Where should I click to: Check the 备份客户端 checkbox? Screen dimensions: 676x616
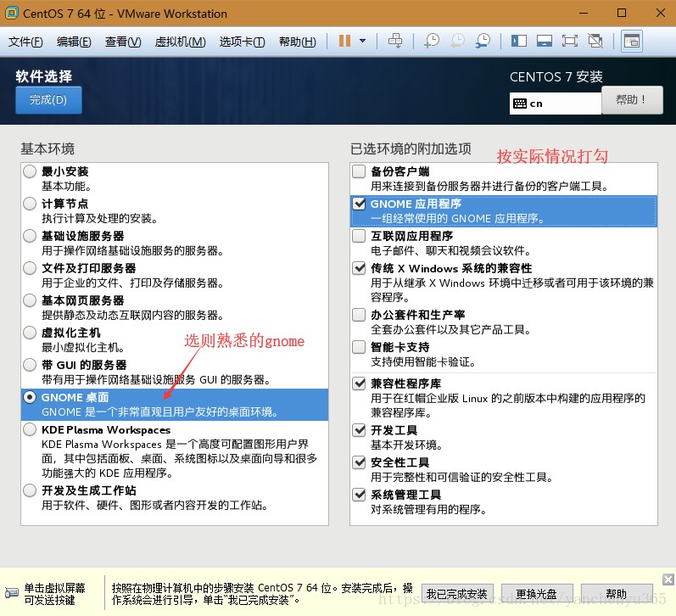coord(359,171)
